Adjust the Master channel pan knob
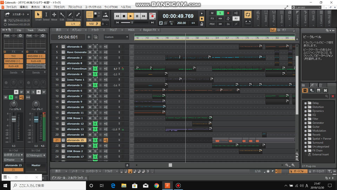Viewport: 337px width, 190px height. (x=36, y=104)
